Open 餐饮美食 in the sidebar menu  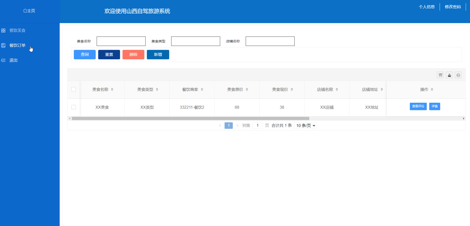click(17, 30)
